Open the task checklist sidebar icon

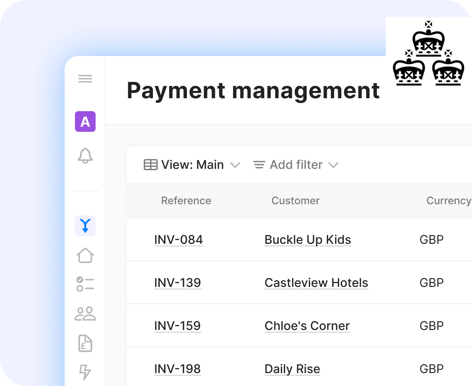tap(85, 284)
